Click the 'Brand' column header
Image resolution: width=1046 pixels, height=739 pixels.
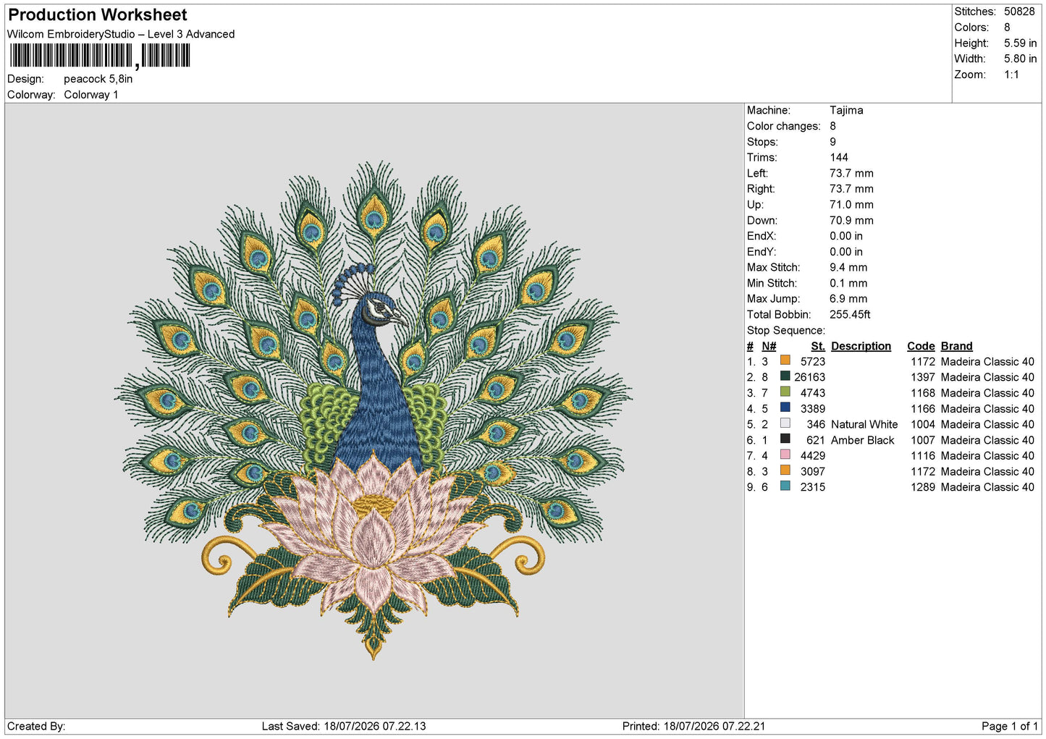[956, 346]
